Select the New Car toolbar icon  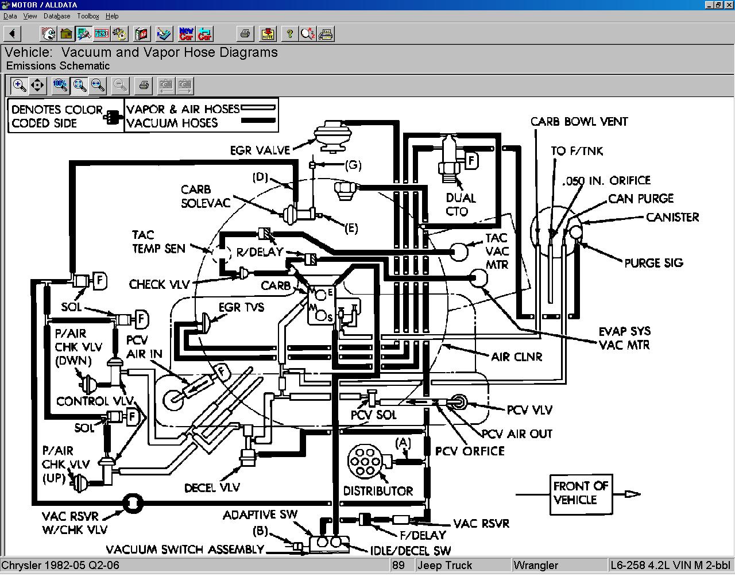(x=186, y=34)
